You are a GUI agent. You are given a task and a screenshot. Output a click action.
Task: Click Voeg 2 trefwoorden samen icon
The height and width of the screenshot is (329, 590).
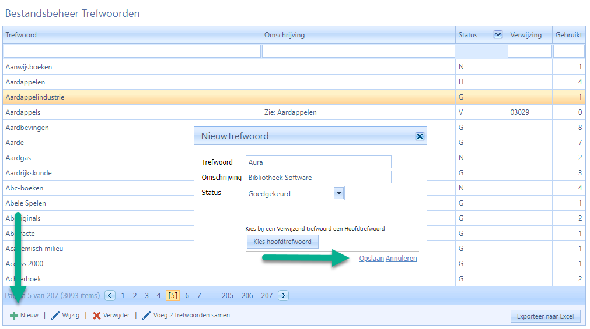click(x=146, y=316)
